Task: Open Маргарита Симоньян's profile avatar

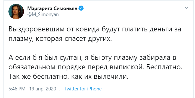Action: (x=16, y=12)
